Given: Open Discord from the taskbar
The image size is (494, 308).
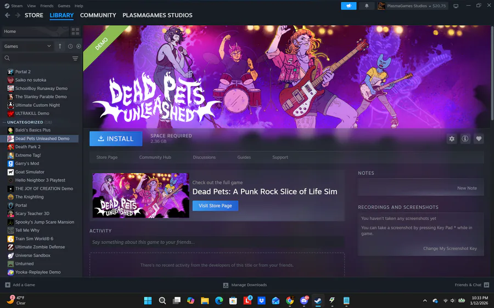Looking at the screenshot, I should point(304,300).
